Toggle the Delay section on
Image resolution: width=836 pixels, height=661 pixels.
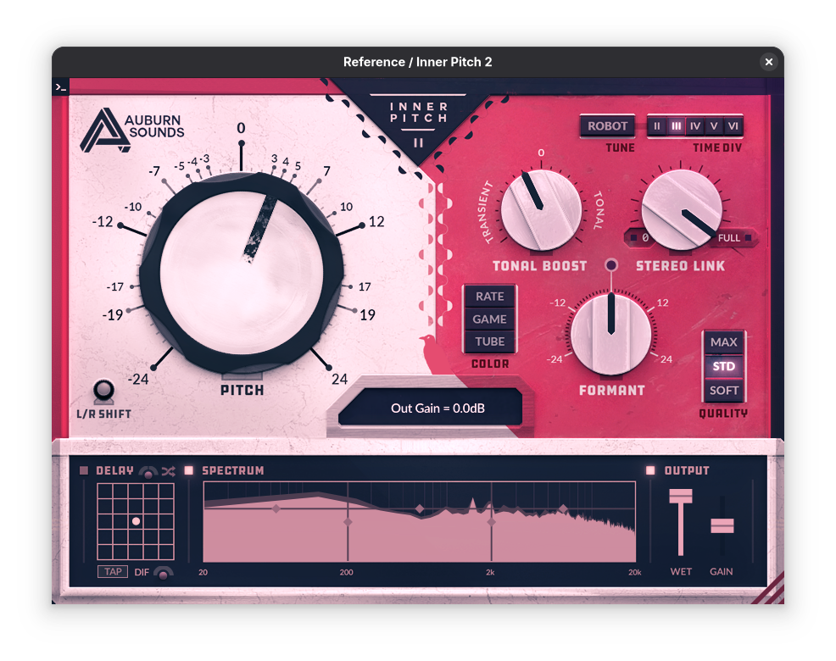[x=84, y=470]
